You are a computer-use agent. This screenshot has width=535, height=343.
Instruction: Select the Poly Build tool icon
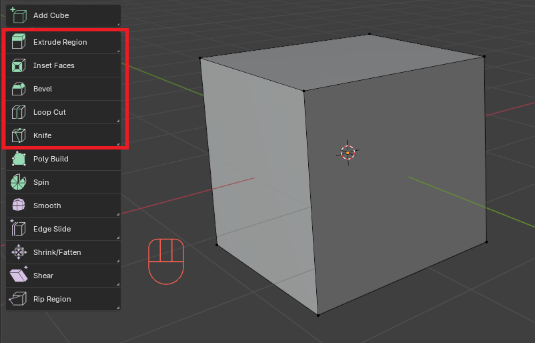point(19,159)
